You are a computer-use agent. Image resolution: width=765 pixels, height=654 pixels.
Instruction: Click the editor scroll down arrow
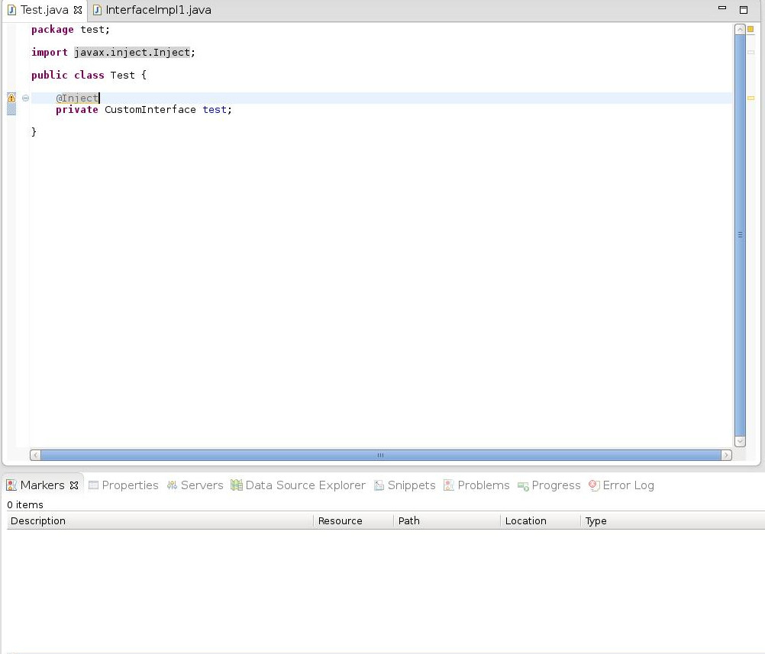(x=740, y=441)
